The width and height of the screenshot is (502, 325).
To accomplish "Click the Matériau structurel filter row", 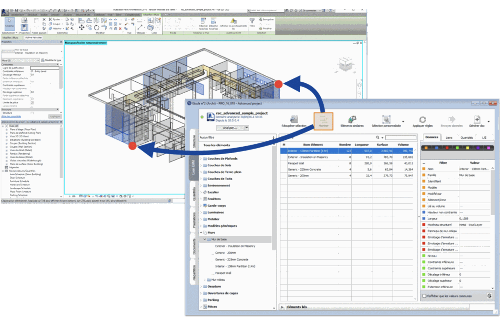I will click(x=456, y=225).
